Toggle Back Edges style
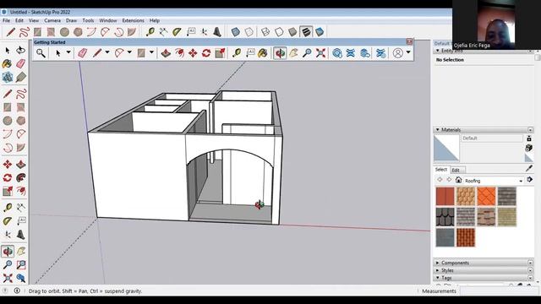The width and height of the screenshot is (541, 304). click(x=249, y=32)
